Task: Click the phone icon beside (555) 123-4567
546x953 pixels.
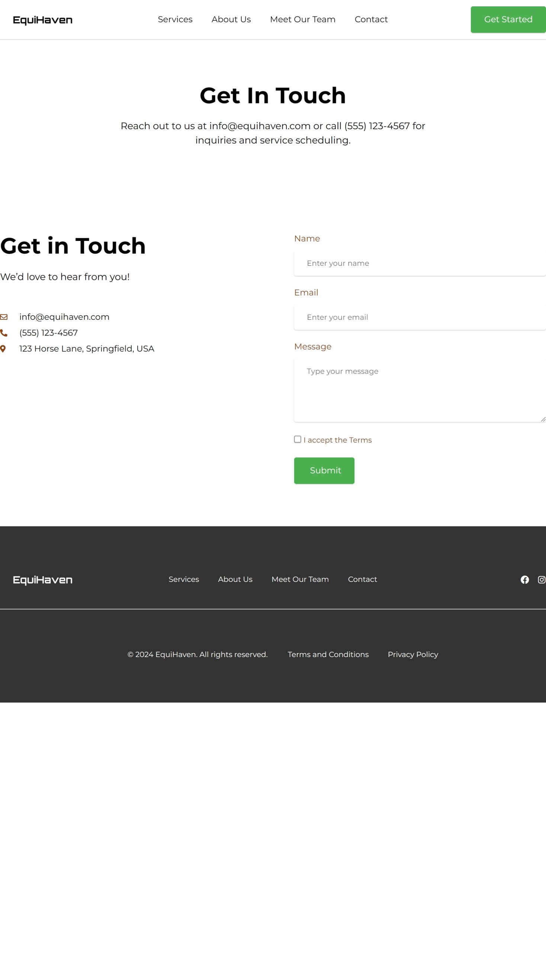Action: (4, 333)
